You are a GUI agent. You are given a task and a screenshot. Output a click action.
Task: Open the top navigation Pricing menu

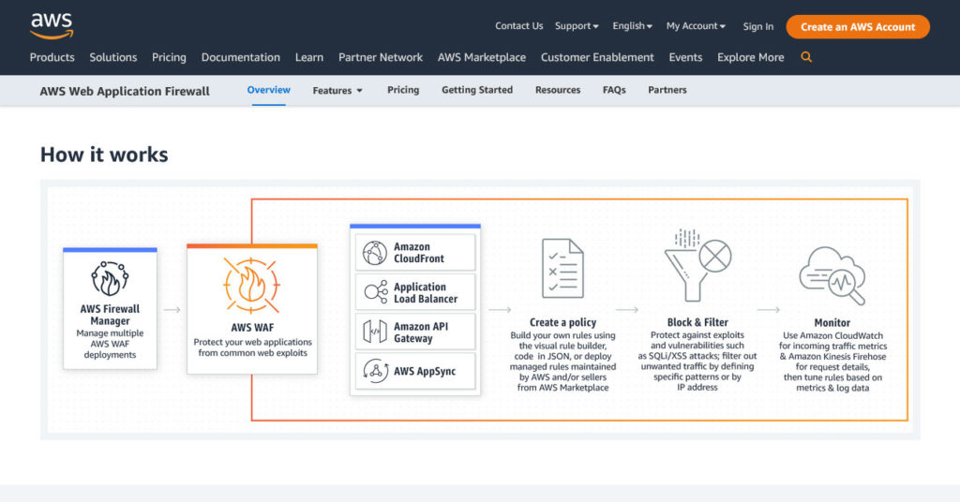[169, 57]
